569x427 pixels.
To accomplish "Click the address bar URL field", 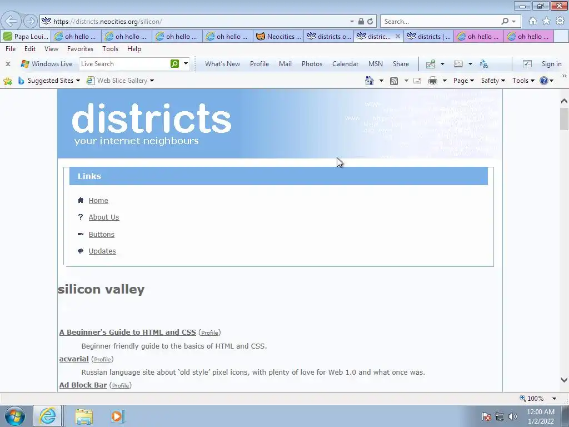I will 199,22.
